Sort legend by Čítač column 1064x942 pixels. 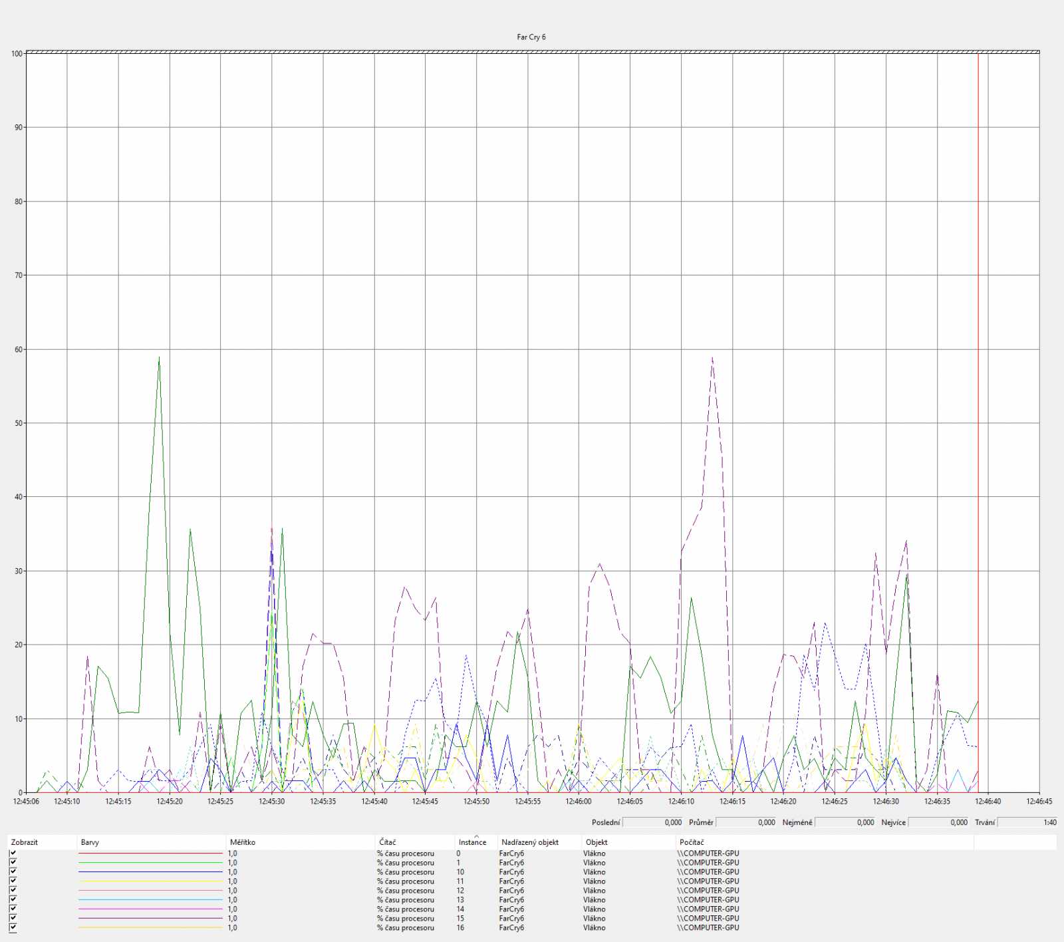pos(415,842)
